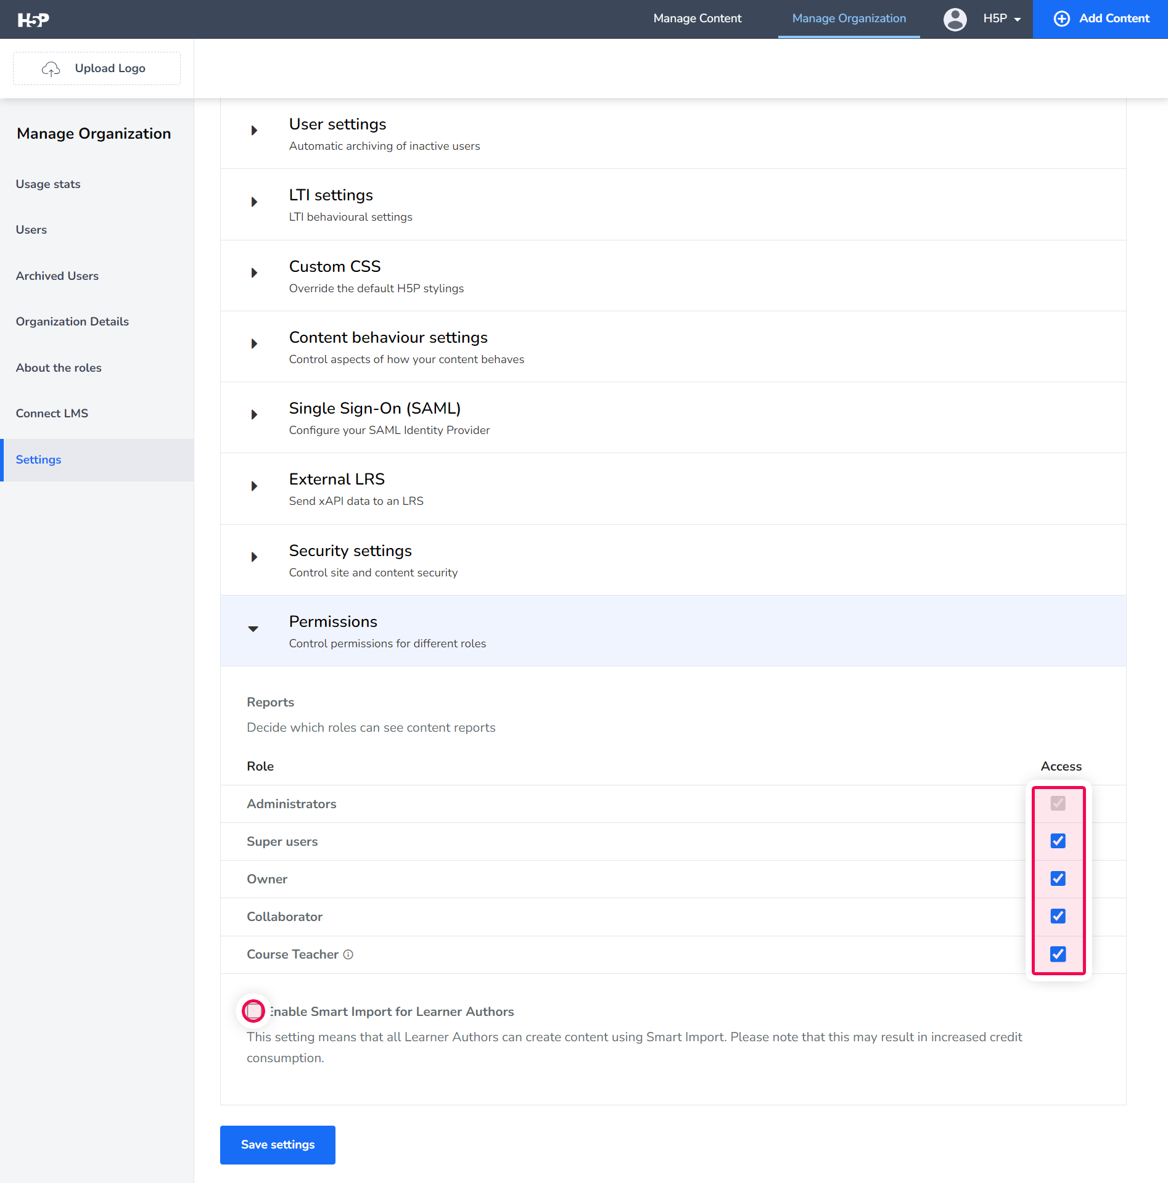Image resolution: width=1168 pixels, height=1183 pixels.
Task: Click the Save settings button
Action: click(278, 1145)
